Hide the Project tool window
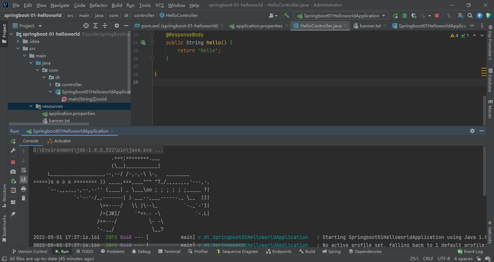 [x=126, y=26]
